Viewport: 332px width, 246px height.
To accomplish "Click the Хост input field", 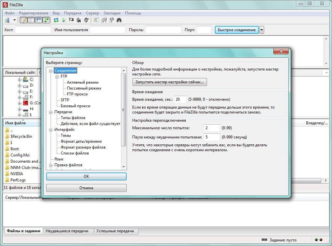I will click(x=33, y=30).
